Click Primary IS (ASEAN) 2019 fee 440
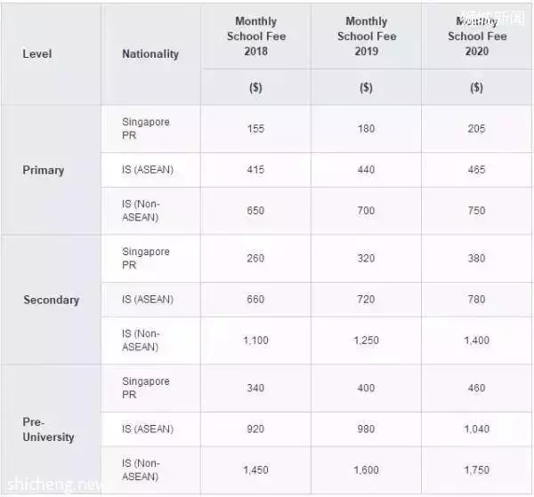The width and height of the screenshot is (534, 497). (x=366, y=170)
